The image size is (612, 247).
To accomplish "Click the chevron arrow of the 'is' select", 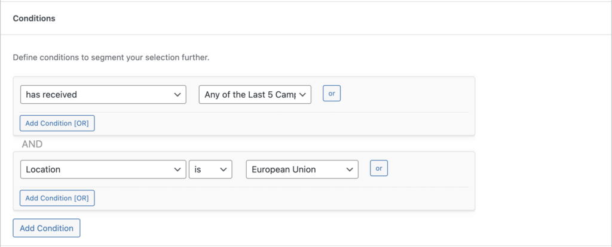I will point(224,169).
